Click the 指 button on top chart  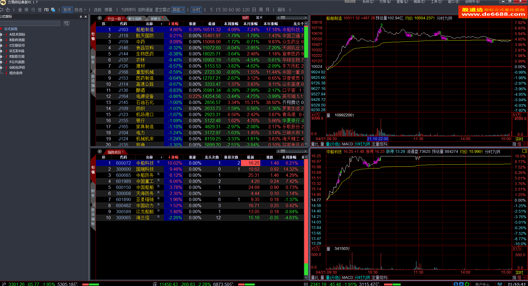coord(514,144)
